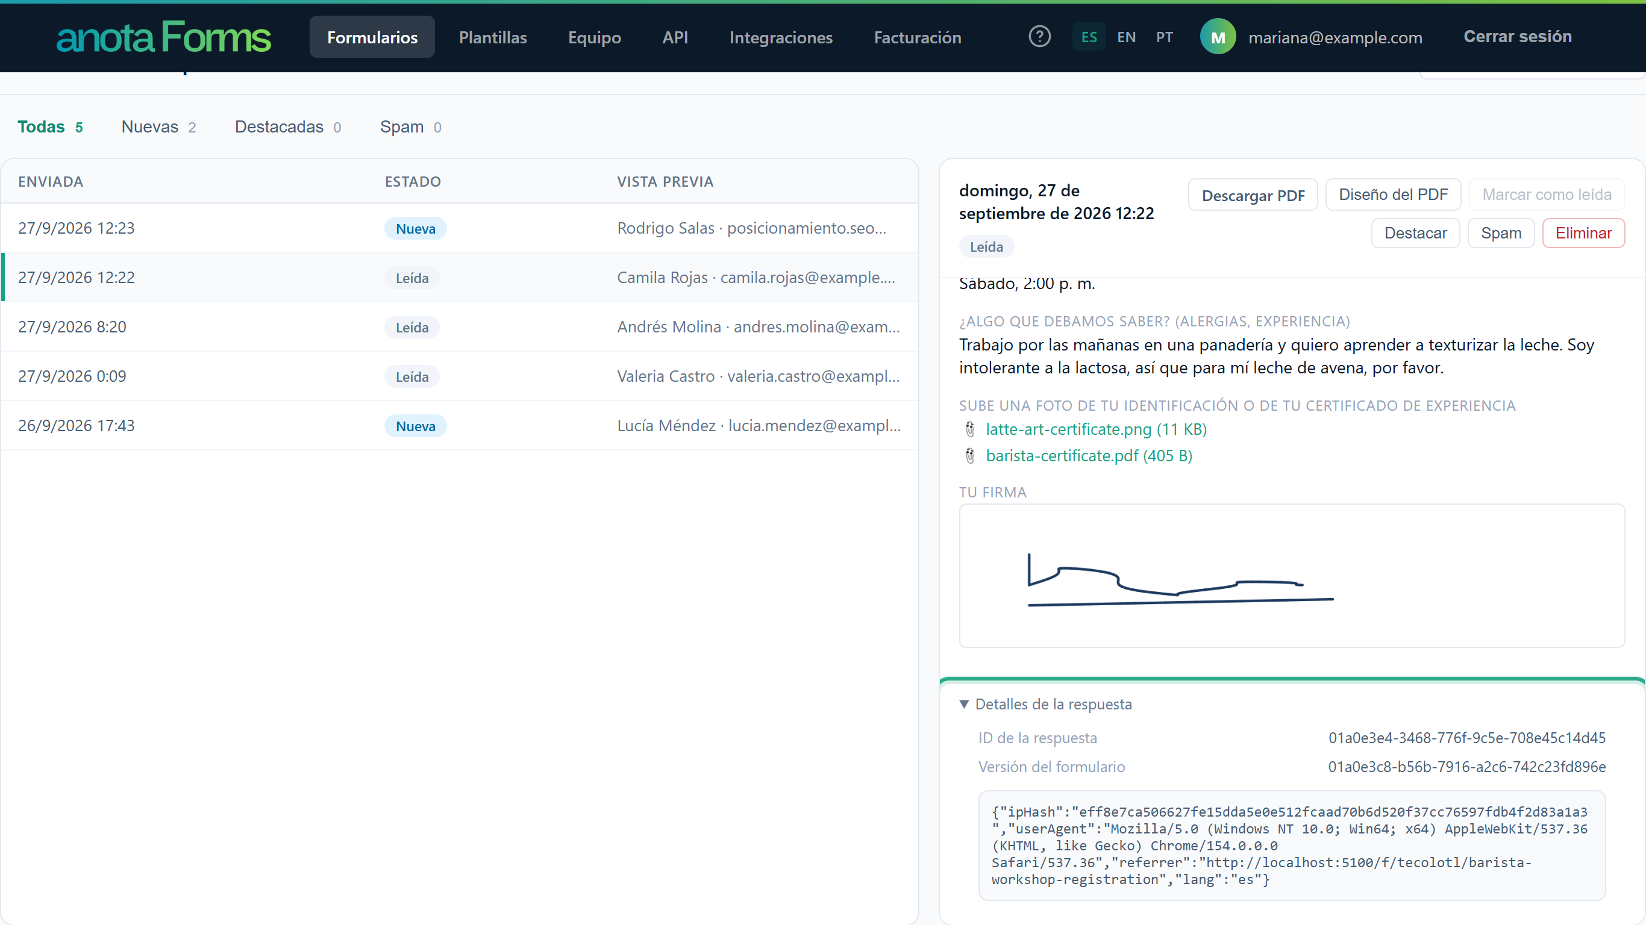Go to Plantillas in the navigation

point(493,37)
